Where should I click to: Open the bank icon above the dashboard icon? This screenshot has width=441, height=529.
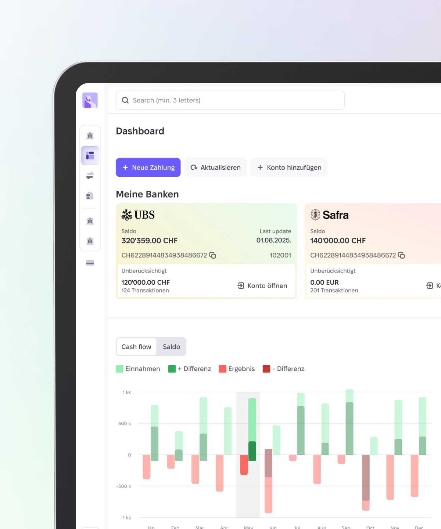point(90,136)
